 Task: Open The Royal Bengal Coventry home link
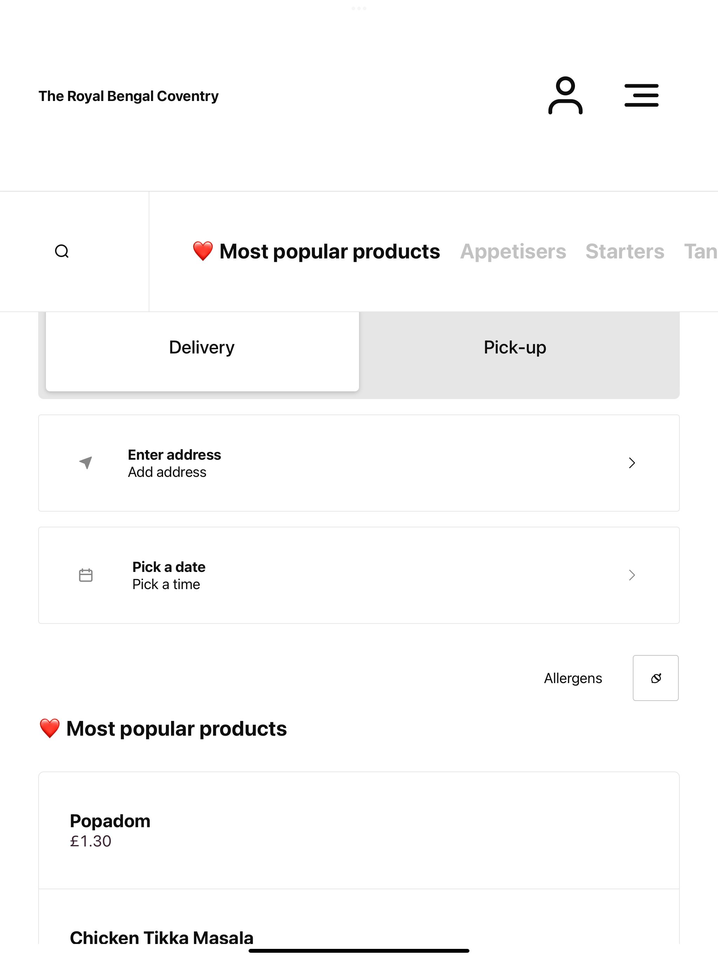(129, 96)
